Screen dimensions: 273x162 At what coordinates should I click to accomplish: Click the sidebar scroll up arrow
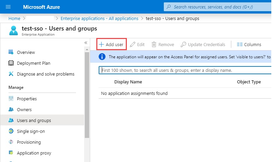[87, 49]
